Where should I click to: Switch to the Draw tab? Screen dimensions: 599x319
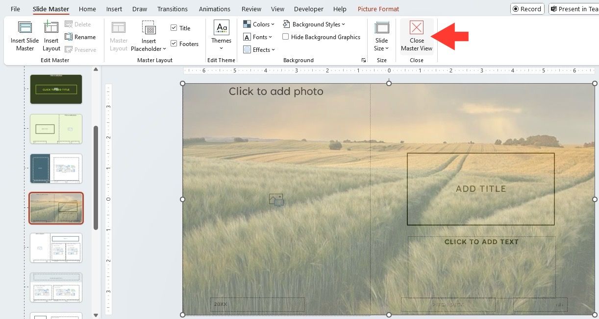click(140, 9)
